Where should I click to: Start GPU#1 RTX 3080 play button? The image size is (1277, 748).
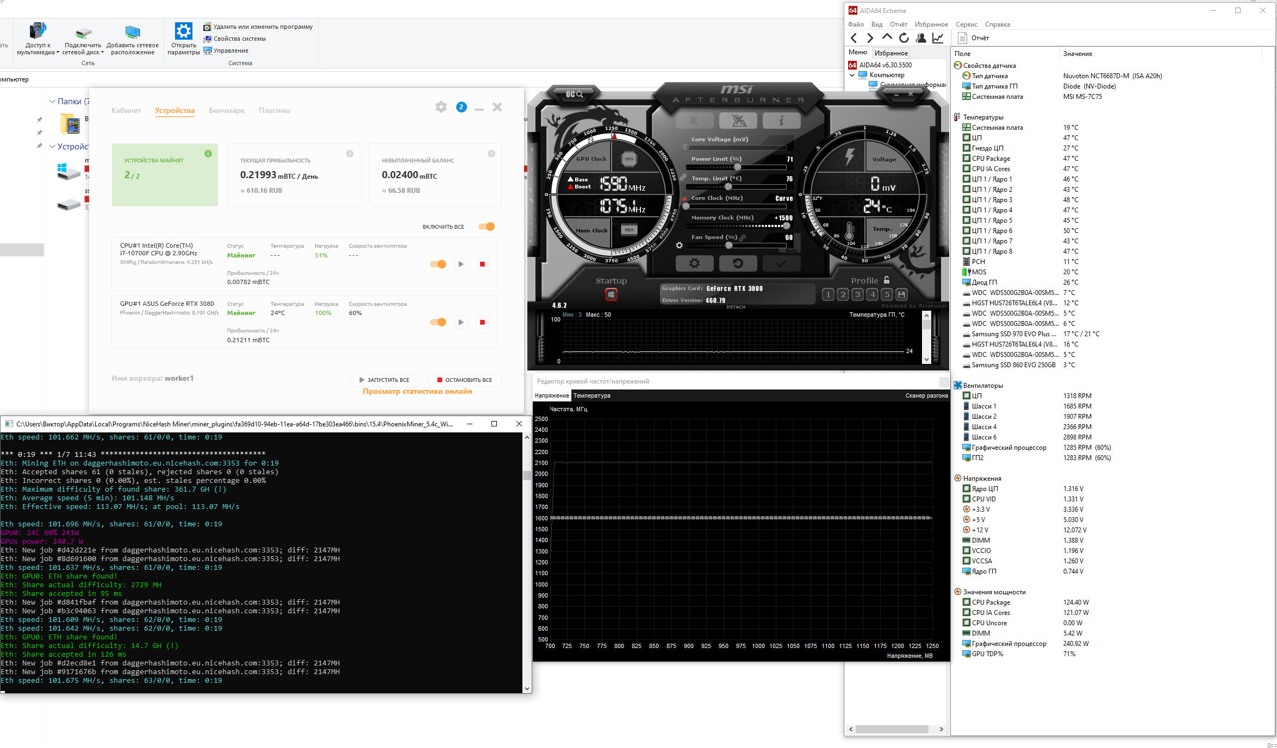click(461, 322)
